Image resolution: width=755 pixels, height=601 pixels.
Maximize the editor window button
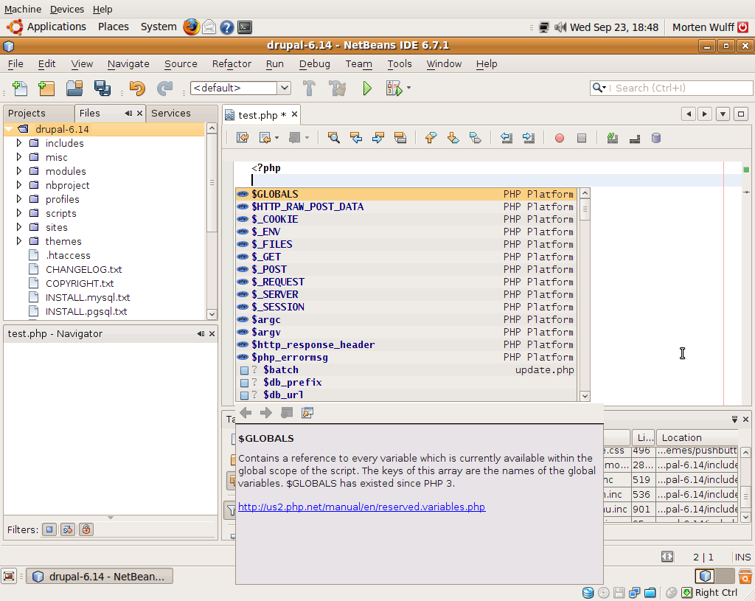click(740, 114)
